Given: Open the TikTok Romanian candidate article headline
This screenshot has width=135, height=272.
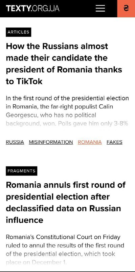Looking at the screenshot, I should (64, 64).
